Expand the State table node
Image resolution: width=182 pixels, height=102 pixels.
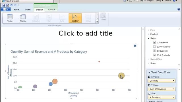pos(148,63)
